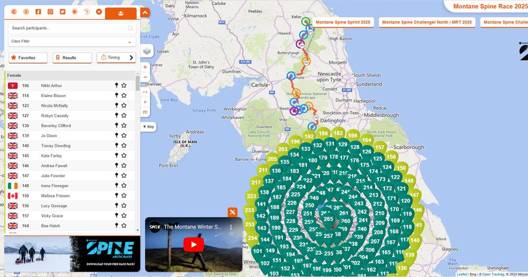This screenshot has width=528, height=277.
Task: Locate Vicky Grace with pin icon
Action: tap(117, 215)
